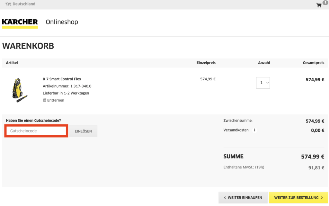Click the Deutschland country link

tap(24, 4)
